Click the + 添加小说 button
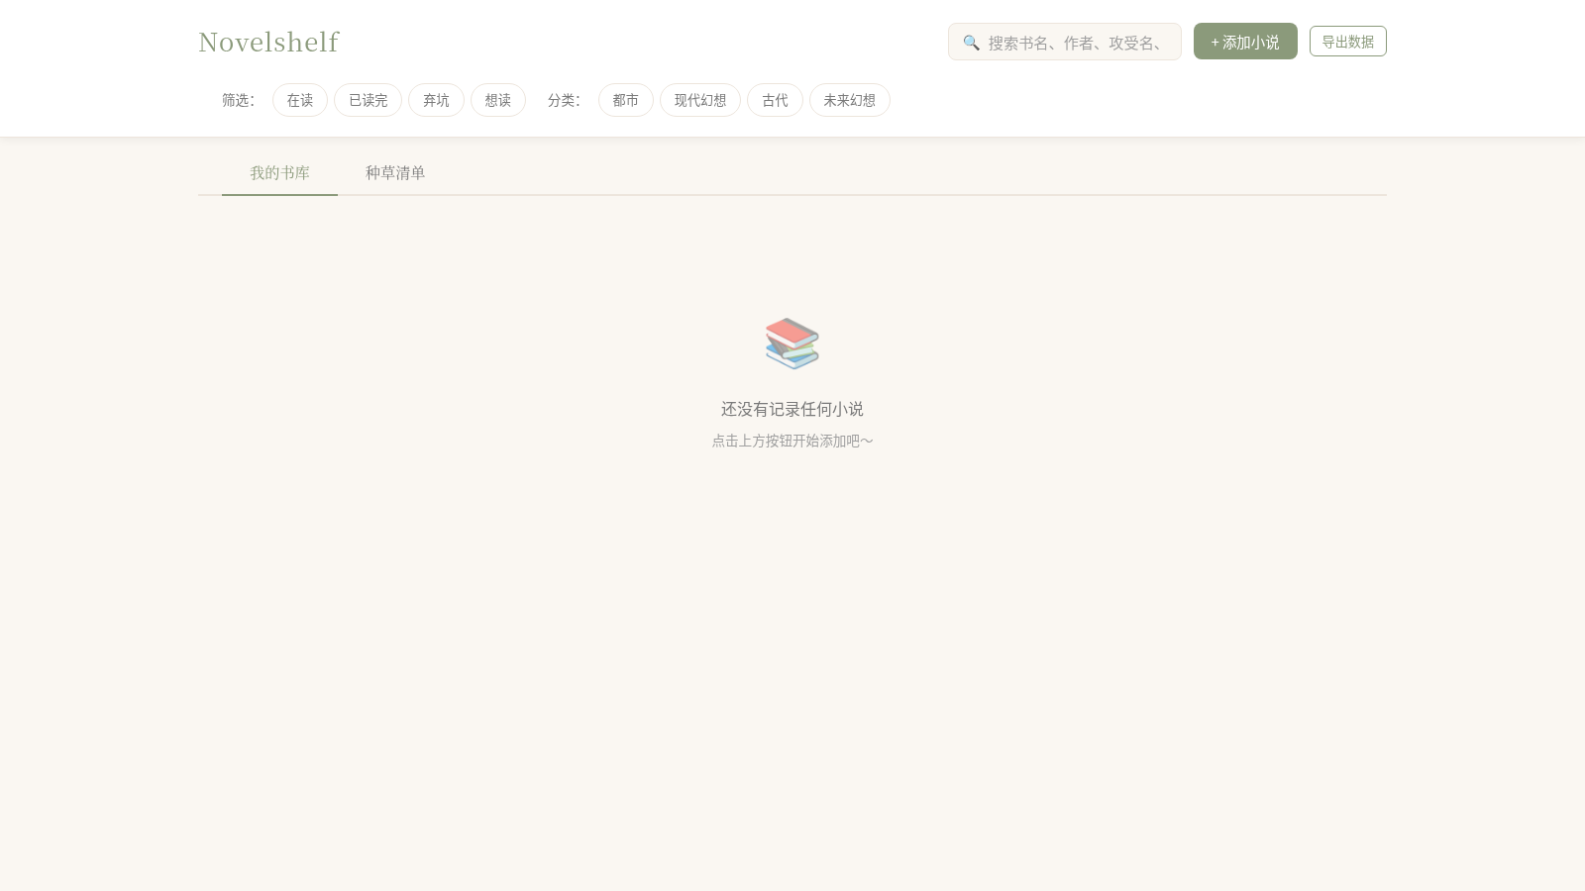Screen dimensions: 1585x891 (x=1245, y=42)
